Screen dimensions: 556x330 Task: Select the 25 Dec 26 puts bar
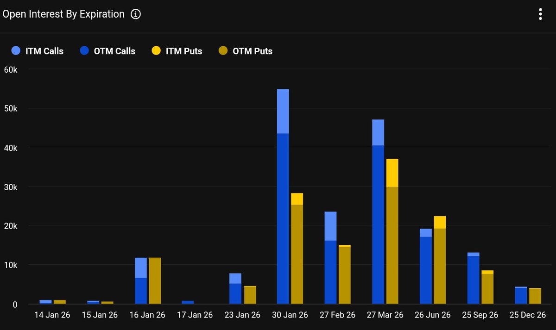pyautogui.click(x=535, y=296)
